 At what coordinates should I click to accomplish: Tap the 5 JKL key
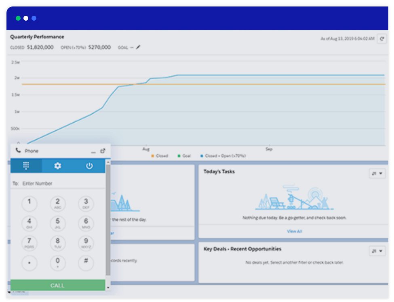click(x=57, y=223)
